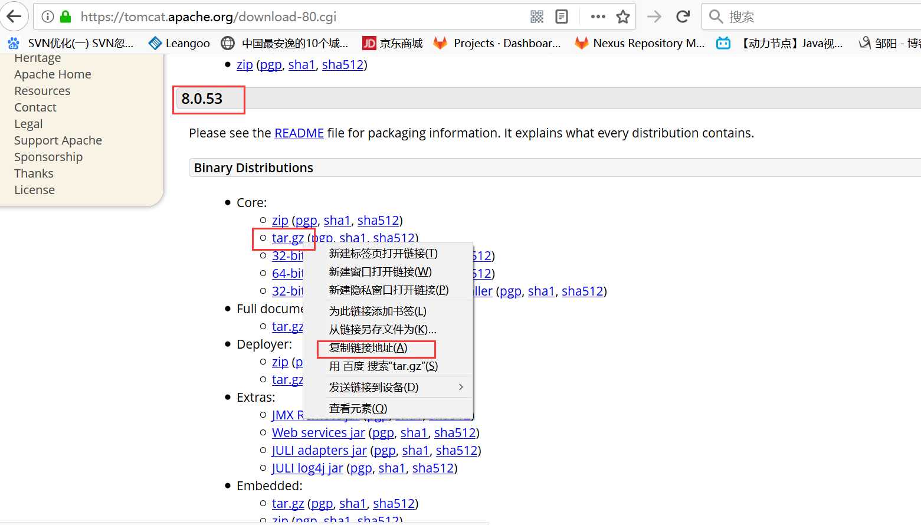Viewport: 921px width, 525px height.
Task: Click the forward go arrow icon
Action: click(x=654, y=17)
